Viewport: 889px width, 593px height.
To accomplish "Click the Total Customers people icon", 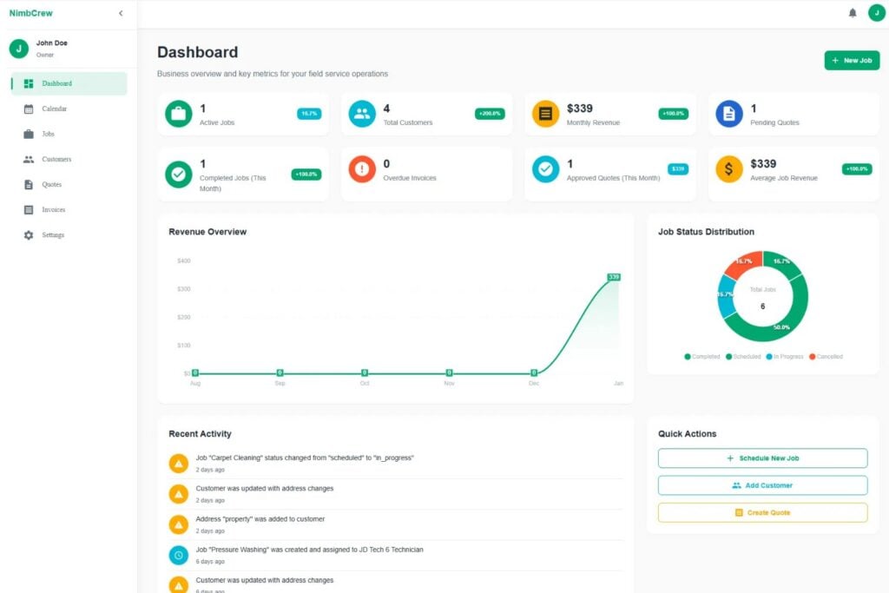I will (362, 114).
